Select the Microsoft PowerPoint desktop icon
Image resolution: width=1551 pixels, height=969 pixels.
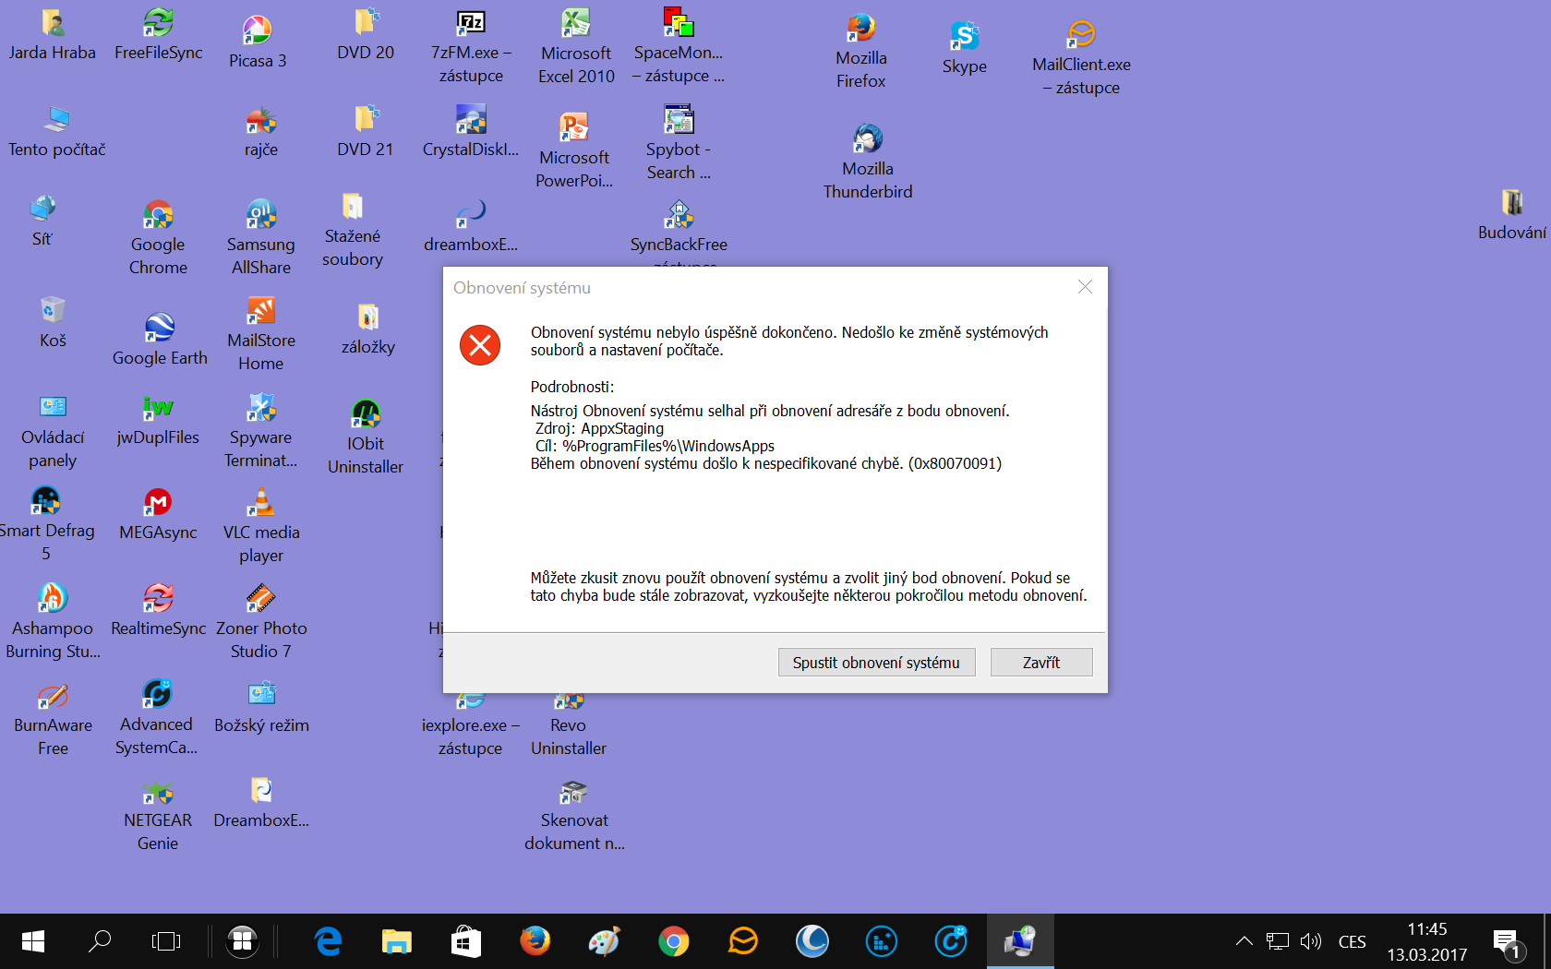click(574, 150)
